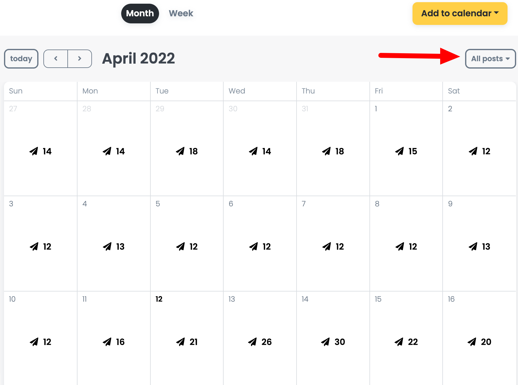
Task: Switch to Week view
Action: [x=181, y=14]
